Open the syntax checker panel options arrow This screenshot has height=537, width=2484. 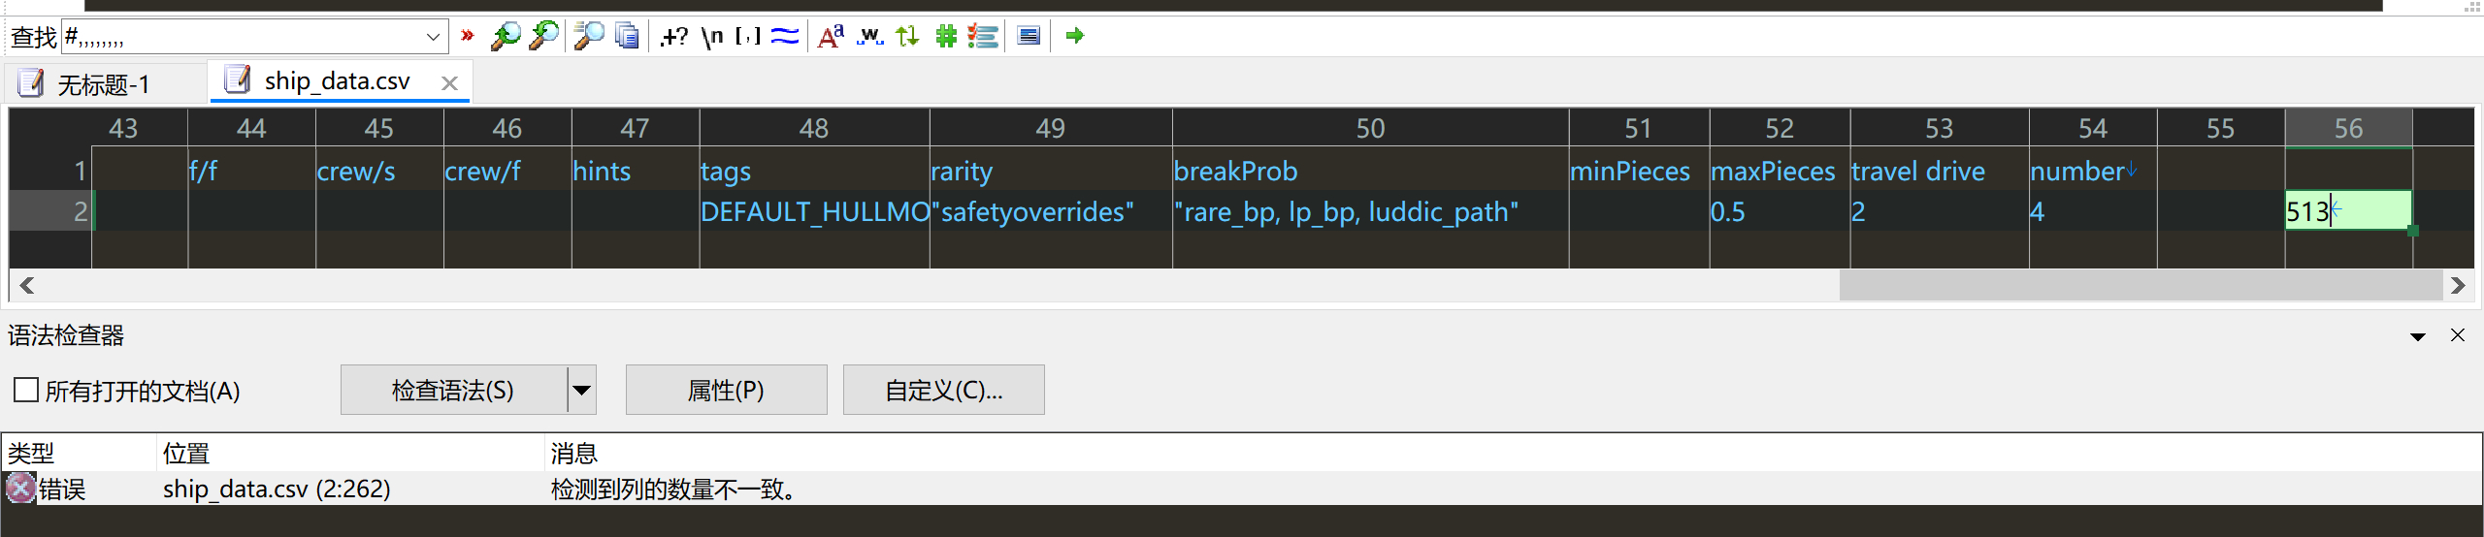2417,336
